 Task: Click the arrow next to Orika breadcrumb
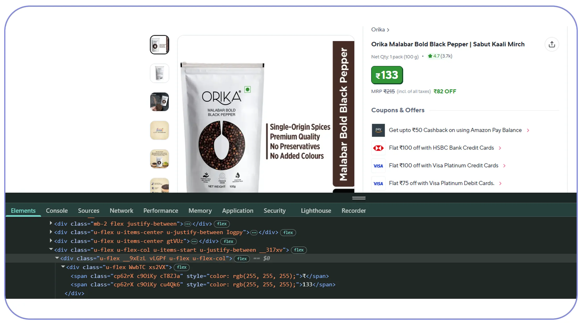tap(388, 30)
